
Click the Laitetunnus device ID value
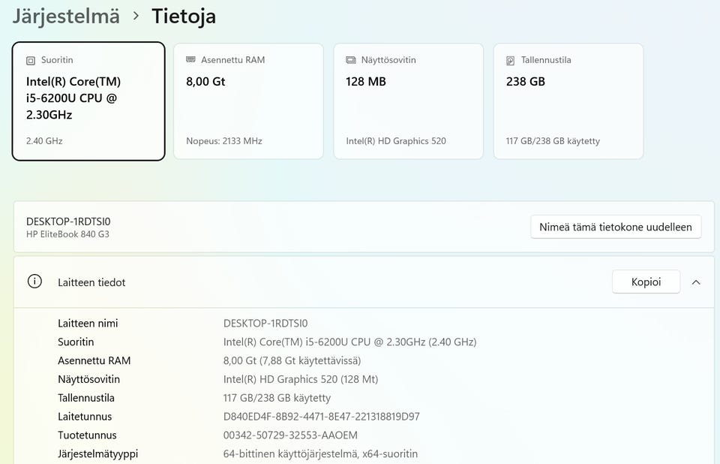(322, 417)
